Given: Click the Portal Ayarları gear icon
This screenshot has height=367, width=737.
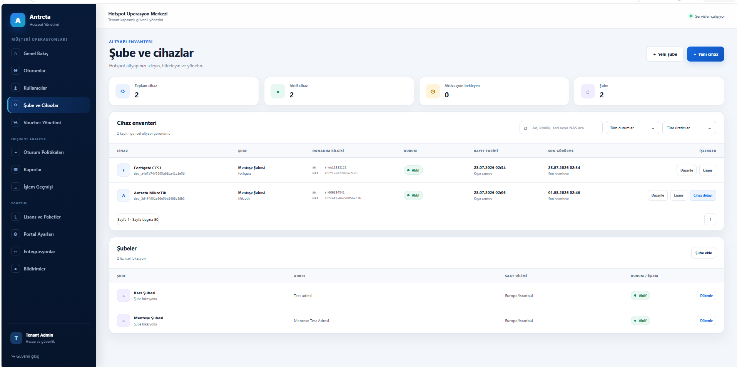Looking at the screenshot, I should pyautogui.click(x=15, y=234).
